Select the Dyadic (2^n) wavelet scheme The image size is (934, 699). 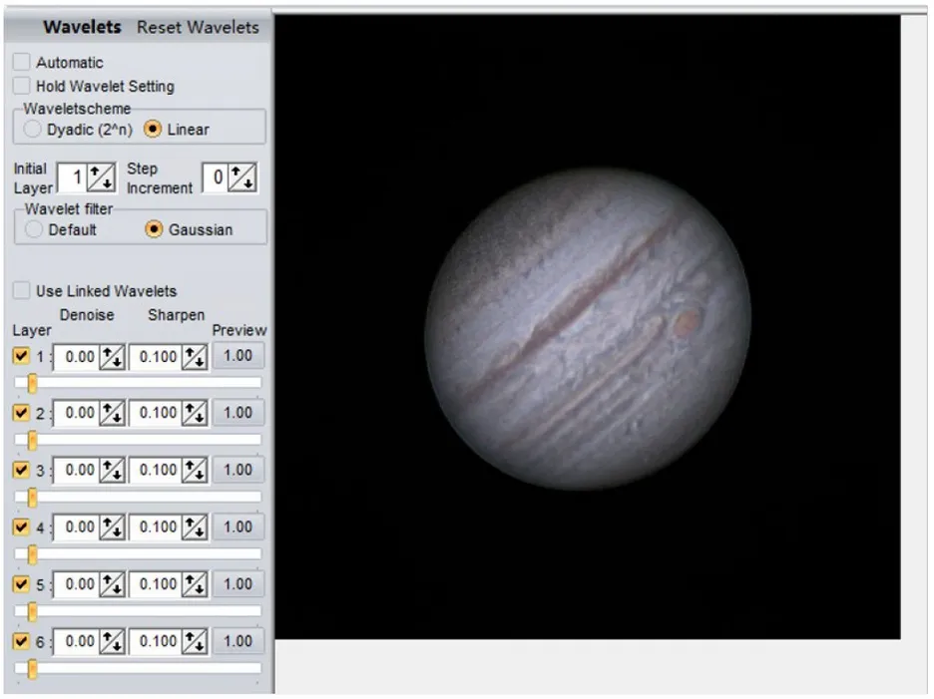32,130
